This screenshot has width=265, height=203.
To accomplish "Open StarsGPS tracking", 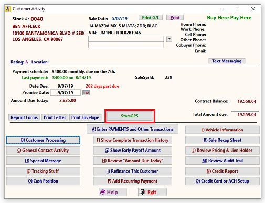I will [x=130, y=116].
